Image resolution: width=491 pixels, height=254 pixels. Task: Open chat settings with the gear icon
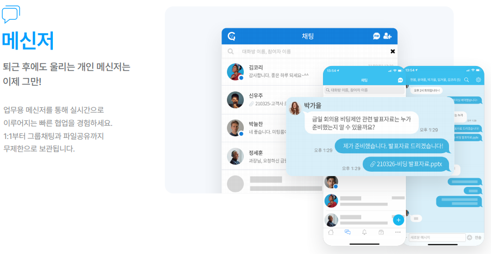click(x=478, y=80)
